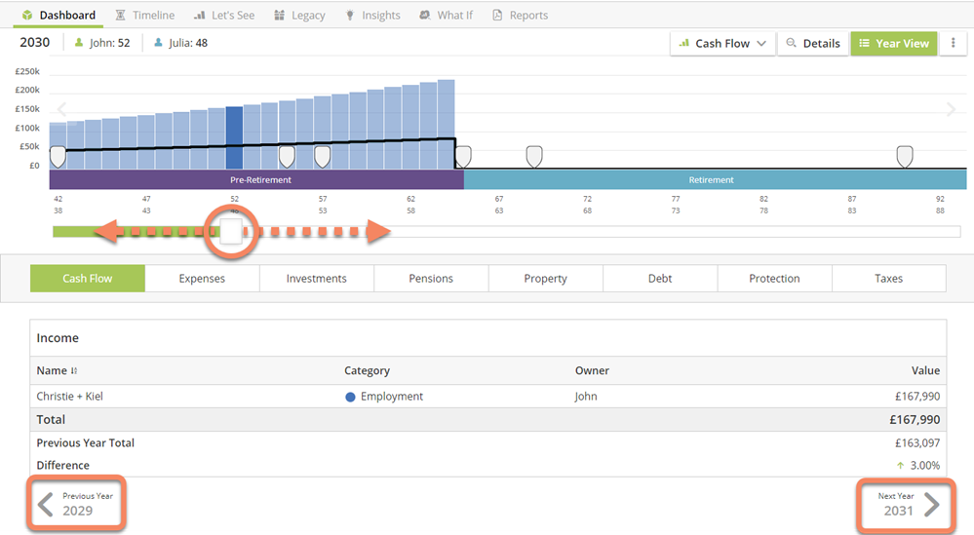Image resolution: width=974 pixels, height=535 pixels.
Task: Open the Property section tab
Action: click(x=545, y=279)
